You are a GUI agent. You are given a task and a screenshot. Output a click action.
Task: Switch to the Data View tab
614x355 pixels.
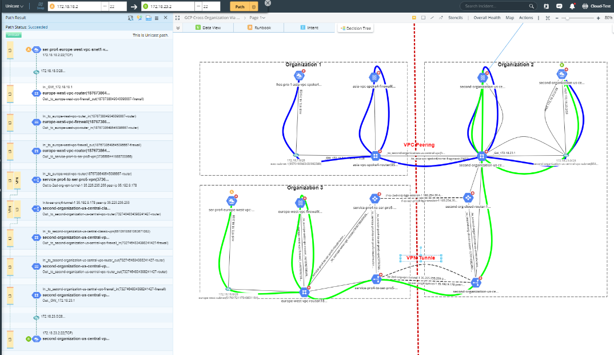[210, 27]
